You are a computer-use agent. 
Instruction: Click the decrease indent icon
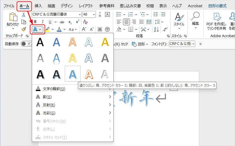coord(156,14)
